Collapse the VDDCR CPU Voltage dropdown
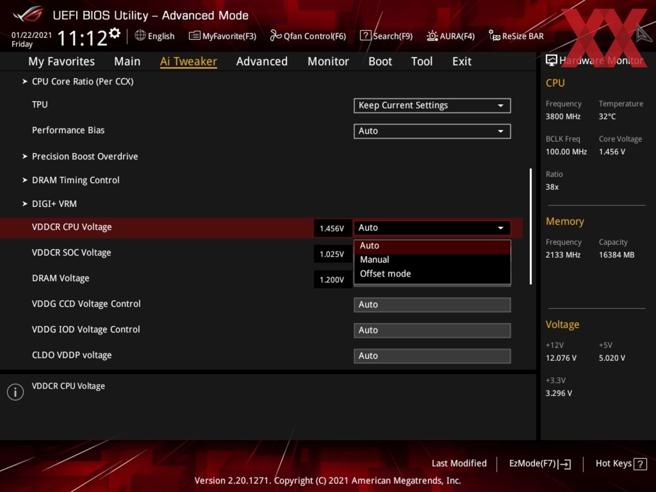Screen dimensions: 656x492 tap(432, 228)
